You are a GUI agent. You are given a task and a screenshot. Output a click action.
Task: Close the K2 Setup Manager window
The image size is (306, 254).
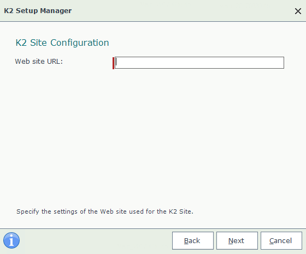pyautogui.click(x=298, y=11)
